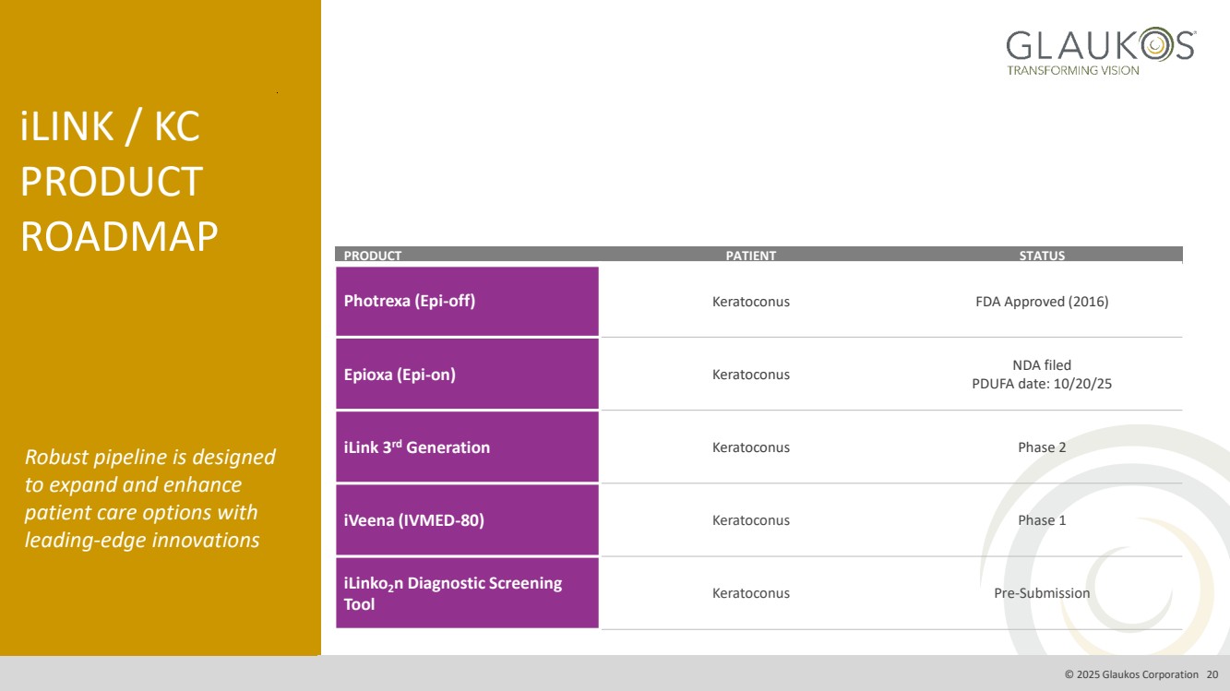Click the Glaukos swirl logo
Screen dimensions: 1230x691
[1100, 51]
